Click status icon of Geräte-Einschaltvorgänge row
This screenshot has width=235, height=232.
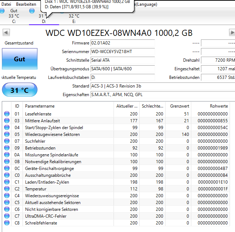click(x=7, y=168)
